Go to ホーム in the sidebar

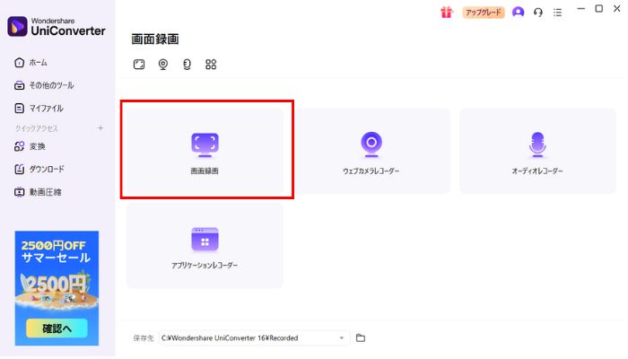click(x=38, y=63)
